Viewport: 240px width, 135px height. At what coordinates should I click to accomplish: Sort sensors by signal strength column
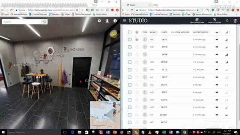coord(228,32)
